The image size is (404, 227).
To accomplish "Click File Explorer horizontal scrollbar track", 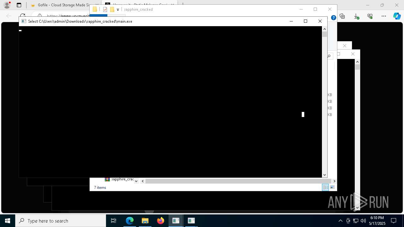I will [238, 181].
